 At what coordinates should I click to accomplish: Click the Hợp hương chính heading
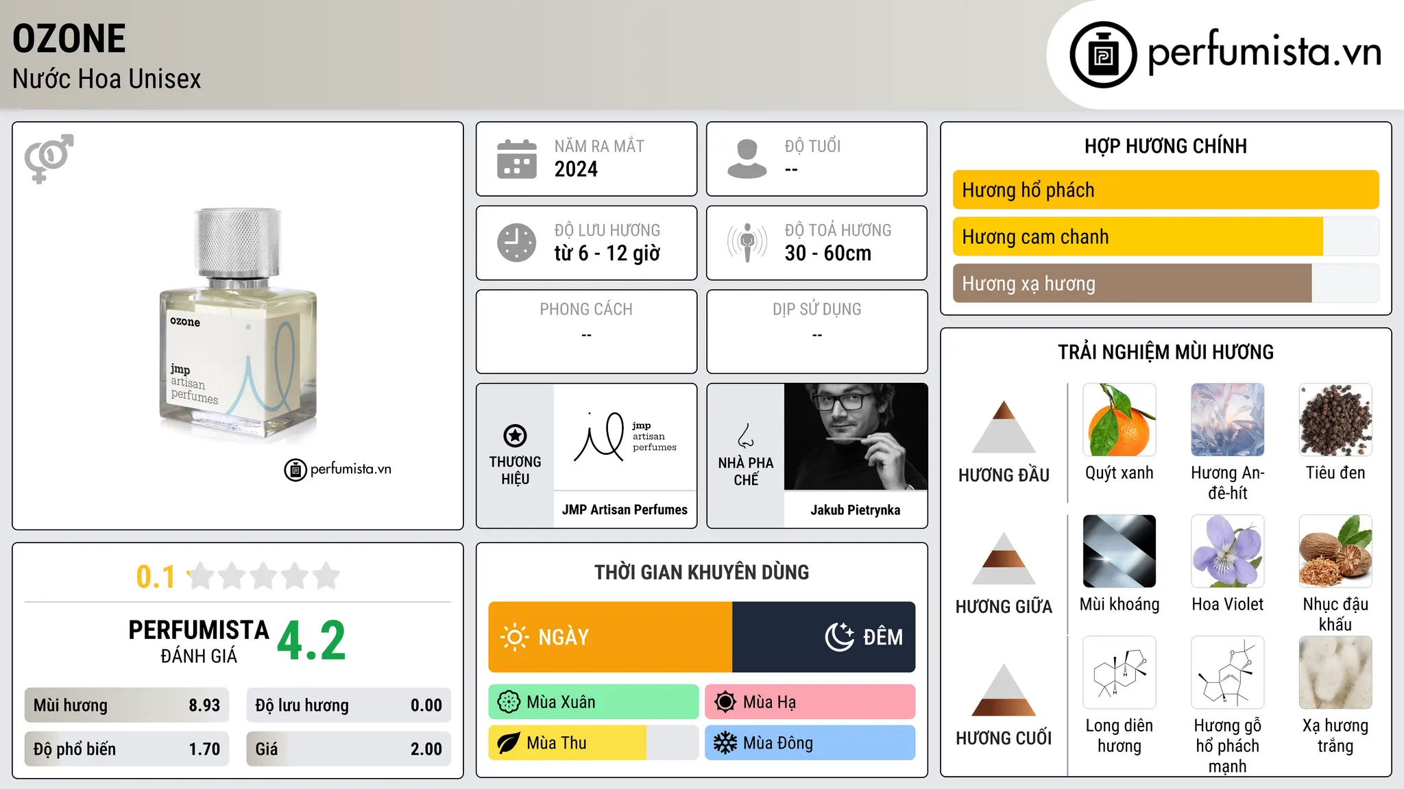[1165, 146]
